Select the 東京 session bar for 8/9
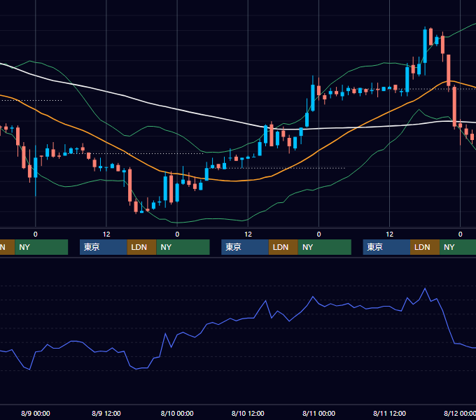 click(x=103, y=247)
